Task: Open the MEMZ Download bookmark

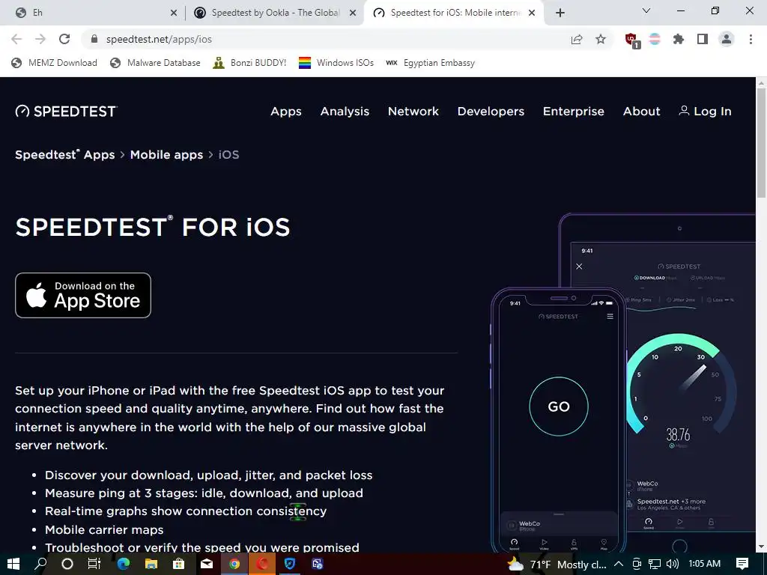Action: tap(54, 63)
